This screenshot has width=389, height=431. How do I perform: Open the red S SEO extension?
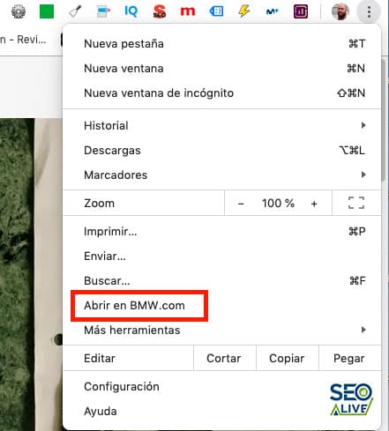point(160,11)
